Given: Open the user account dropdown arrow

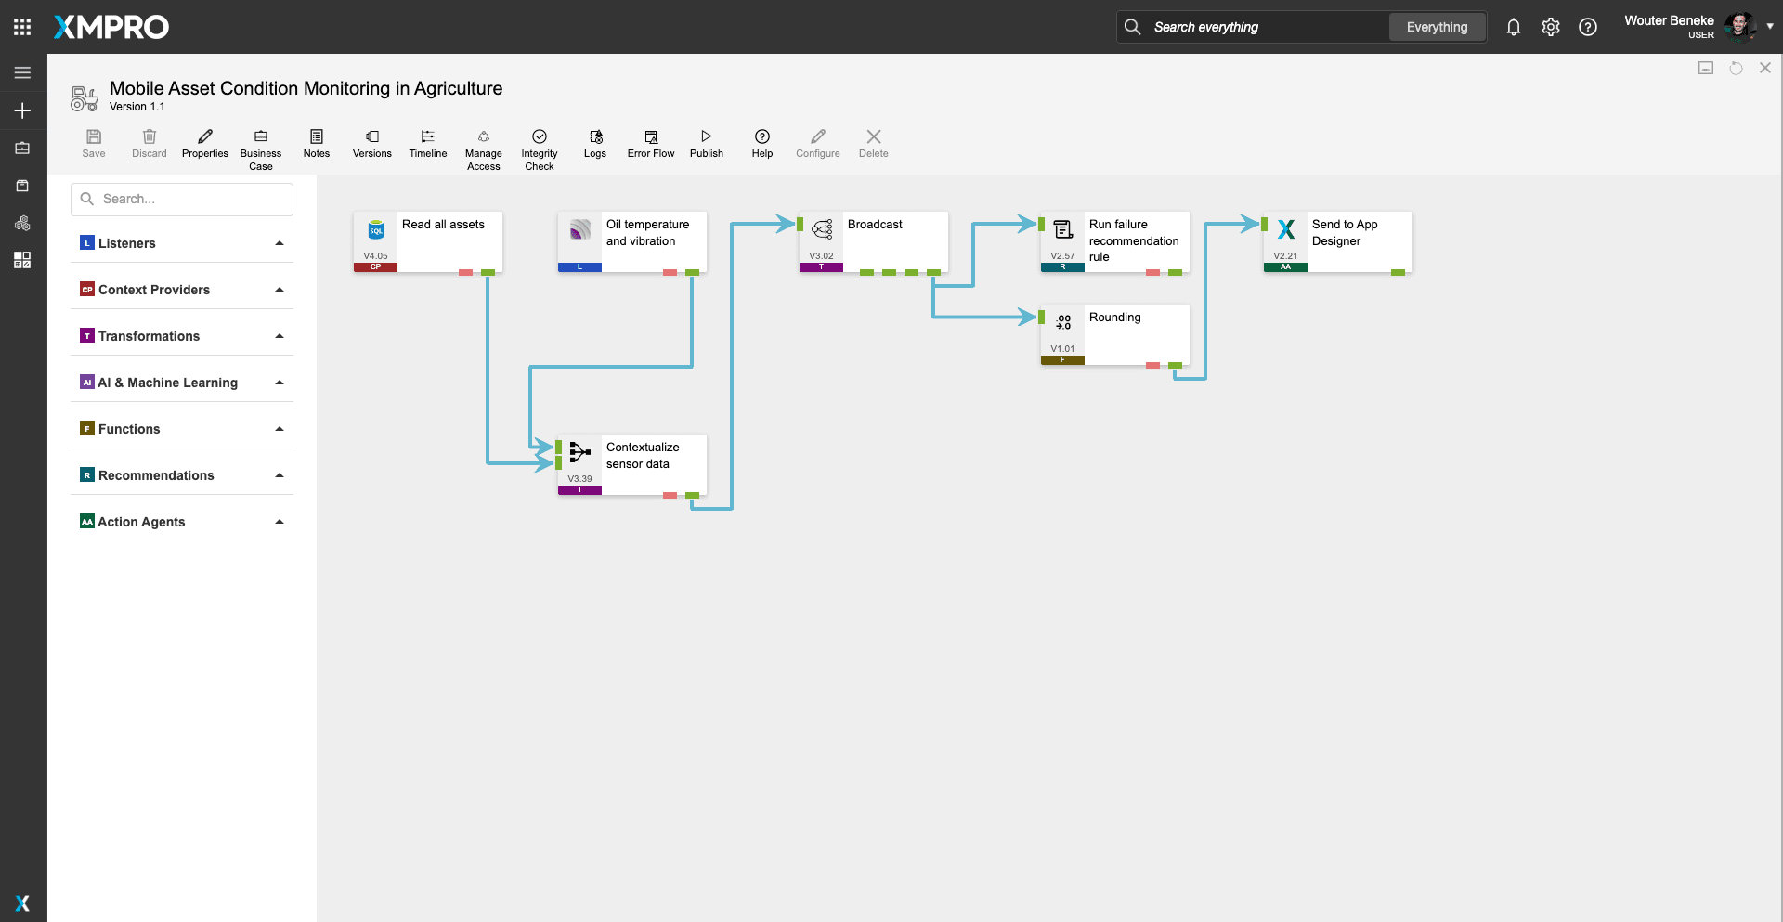Looking at the screenshot, I should (1770, 26).
